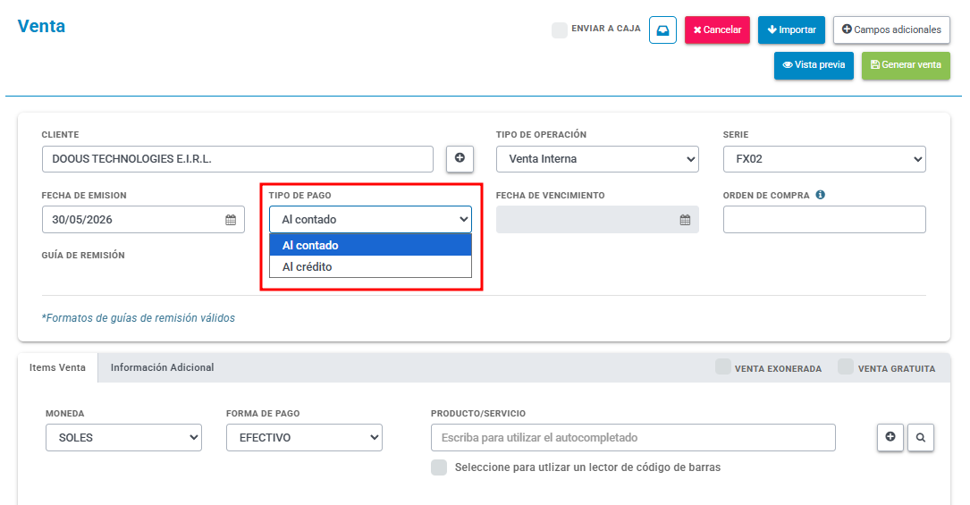Click the Fecha de Vencimiento calendar icon

click(685, 220)
